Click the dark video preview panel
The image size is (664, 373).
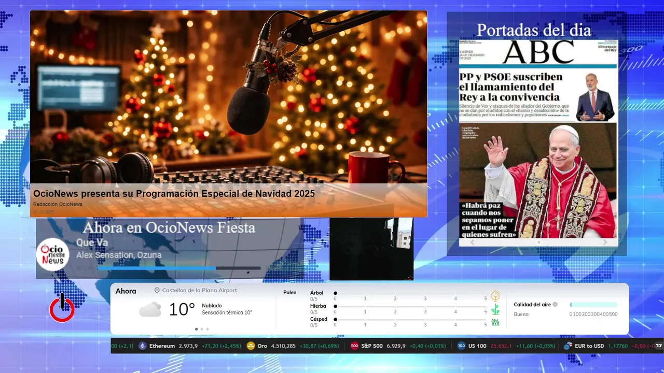click(x=371, y=249)
